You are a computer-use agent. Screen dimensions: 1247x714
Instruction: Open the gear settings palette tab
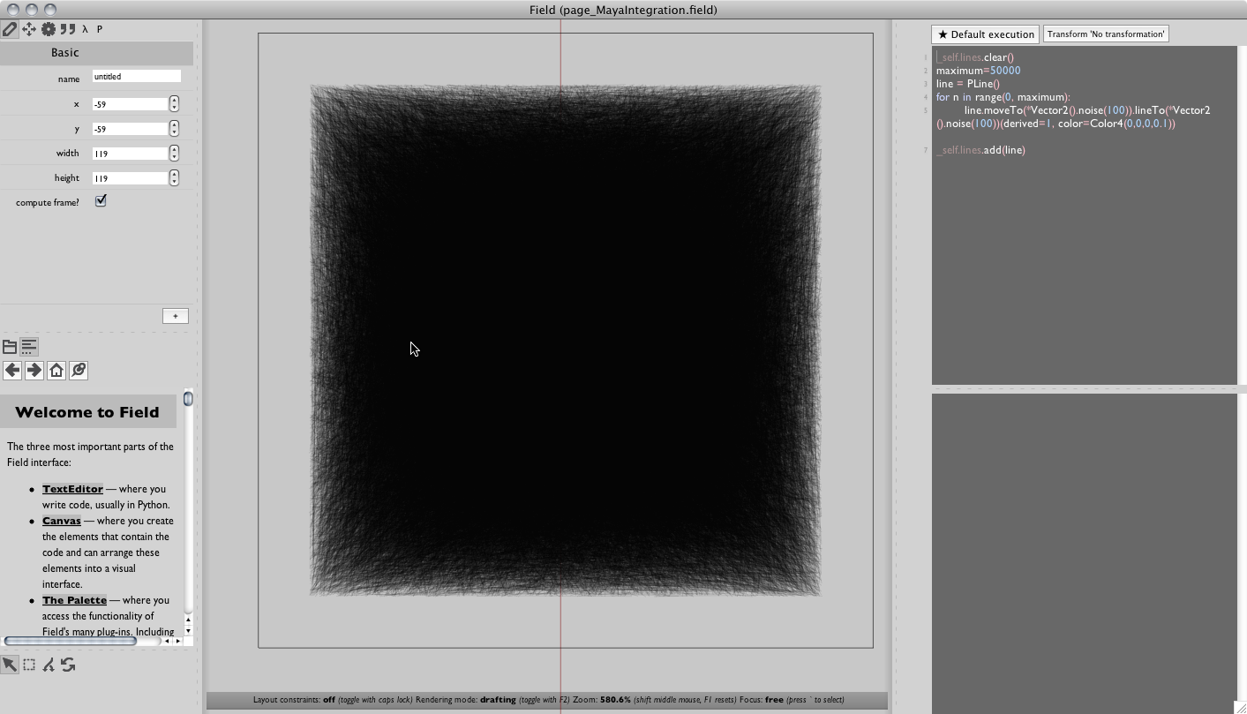coord(49,29)
